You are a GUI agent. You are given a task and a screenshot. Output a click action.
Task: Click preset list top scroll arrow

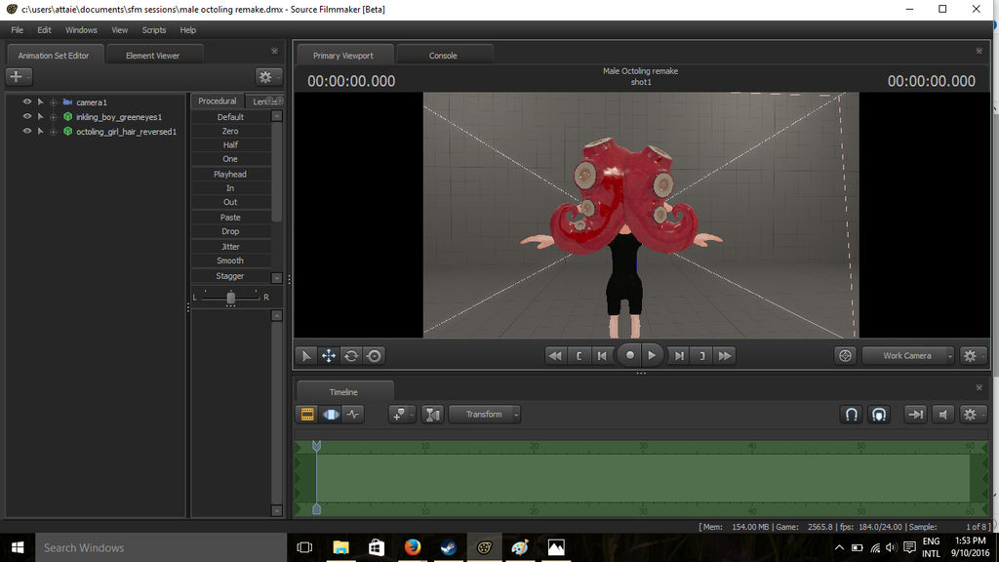(276, 116)
